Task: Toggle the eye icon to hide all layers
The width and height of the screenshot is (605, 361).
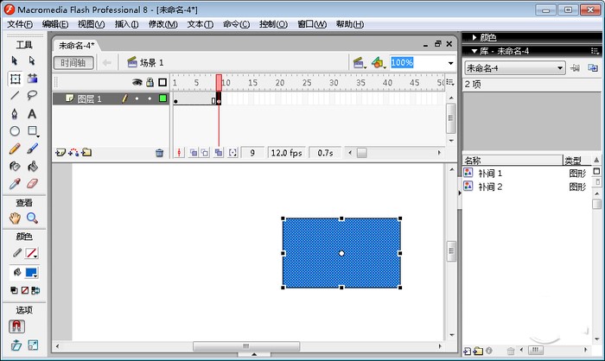Action: tap(136, 83)
